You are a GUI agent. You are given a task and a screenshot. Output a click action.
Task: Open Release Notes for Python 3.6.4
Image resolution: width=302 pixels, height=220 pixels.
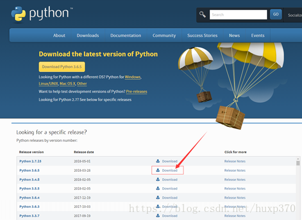tap(235, 198)
